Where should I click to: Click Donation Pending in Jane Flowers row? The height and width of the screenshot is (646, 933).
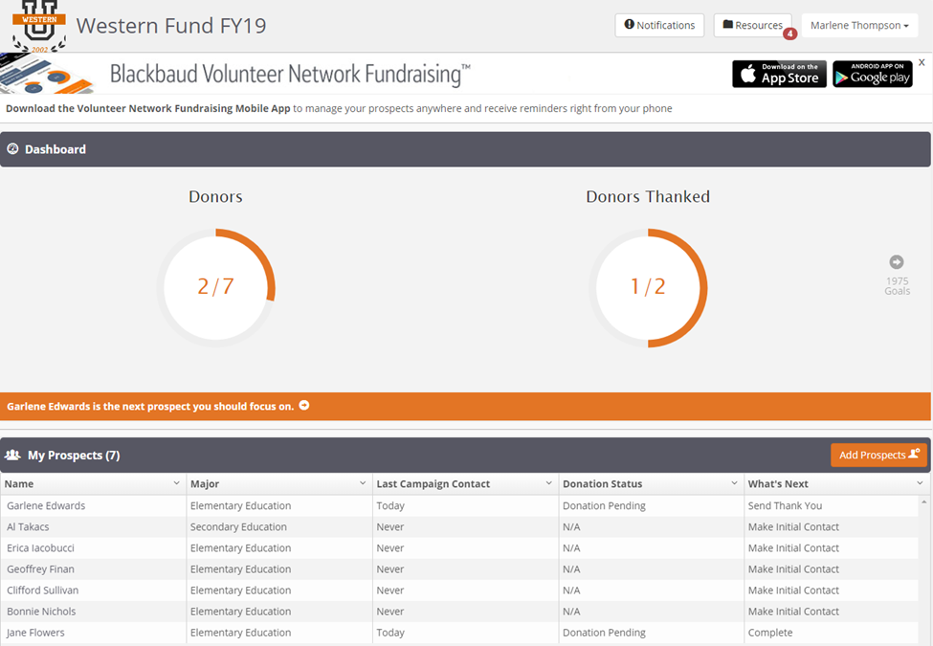tap(604, 633)
